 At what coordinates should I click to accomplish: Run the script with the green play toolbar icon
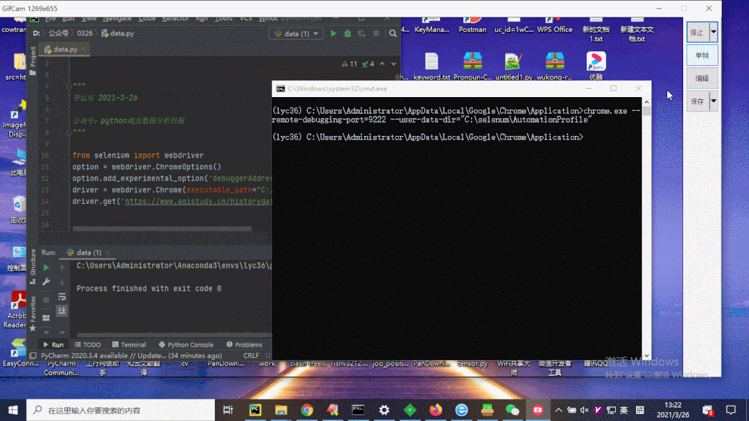tap(332, 33)
